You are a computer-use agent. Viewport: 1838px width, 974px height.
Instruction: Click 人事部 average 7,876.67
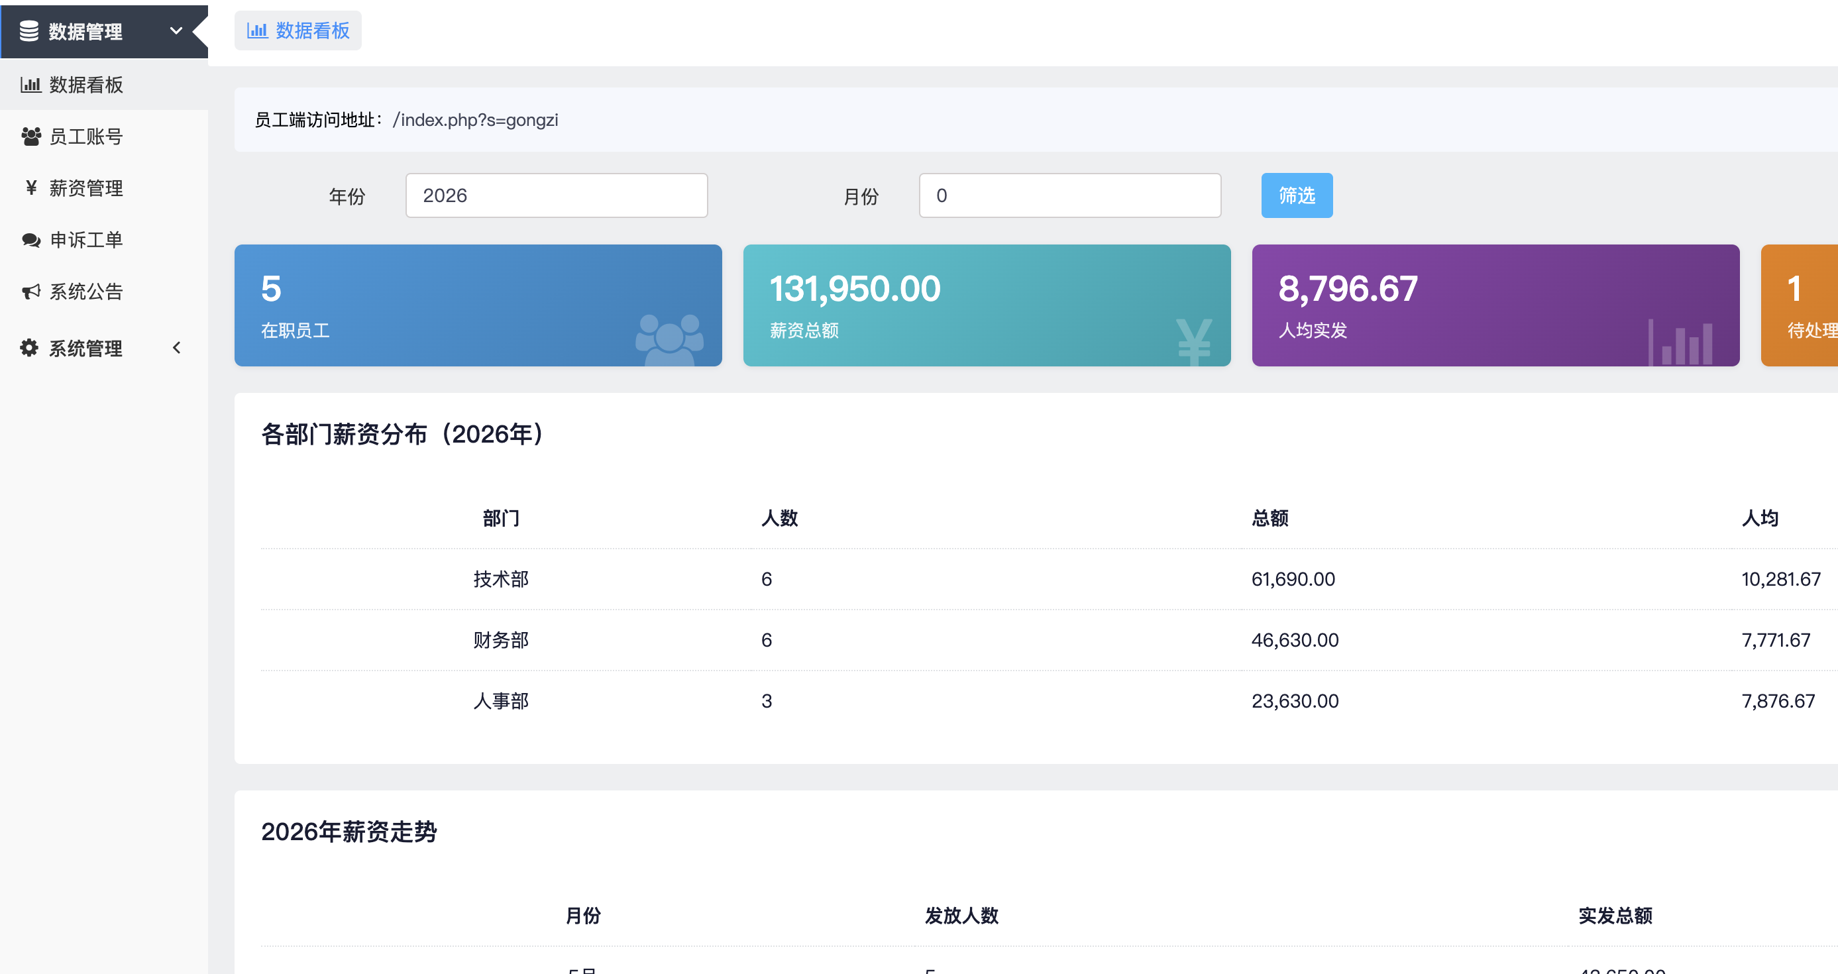click(1778, 701)
